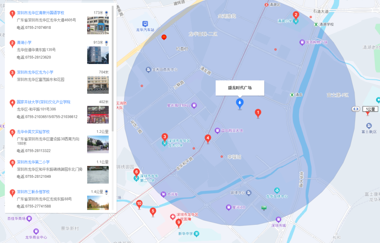This screenshot has width=380, height=243.
Task: Open the 国家开放大学(深圳)文化产业学院 result link
Action: pos(44,102)
